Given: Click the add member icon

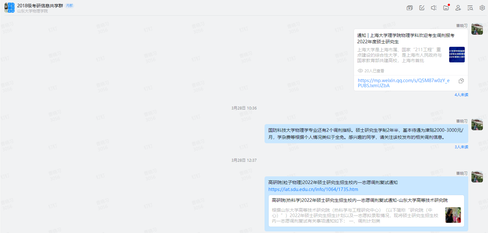Looking at the screenshot, I should coord(458,8).
